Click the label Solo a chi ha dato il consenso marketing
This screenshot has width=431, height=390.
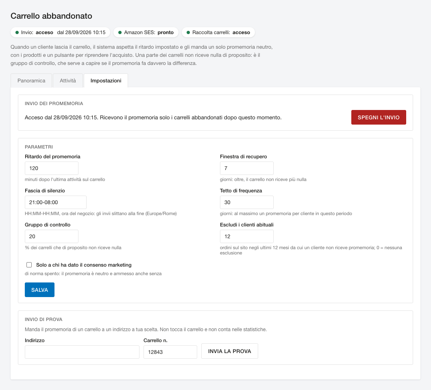click(x=84, y=265)
